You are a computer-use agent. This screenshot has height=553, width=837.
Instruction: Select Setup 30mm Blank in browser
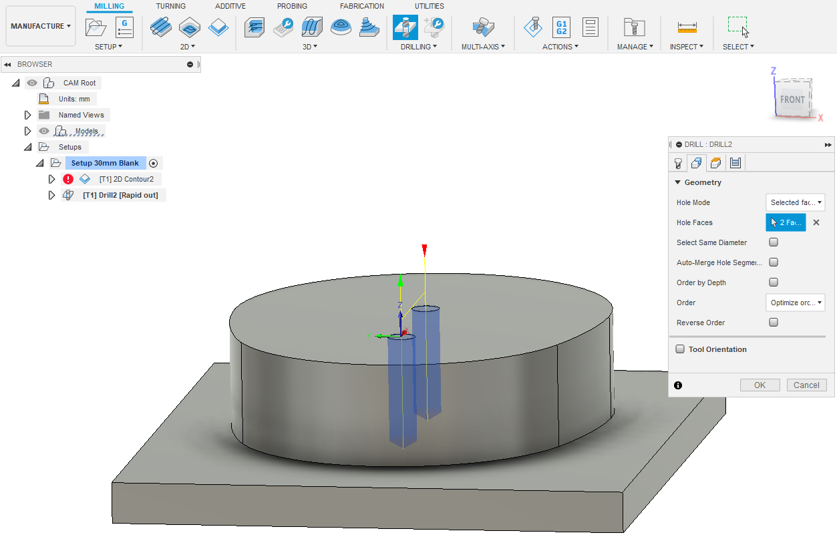[x=106, y=163]
